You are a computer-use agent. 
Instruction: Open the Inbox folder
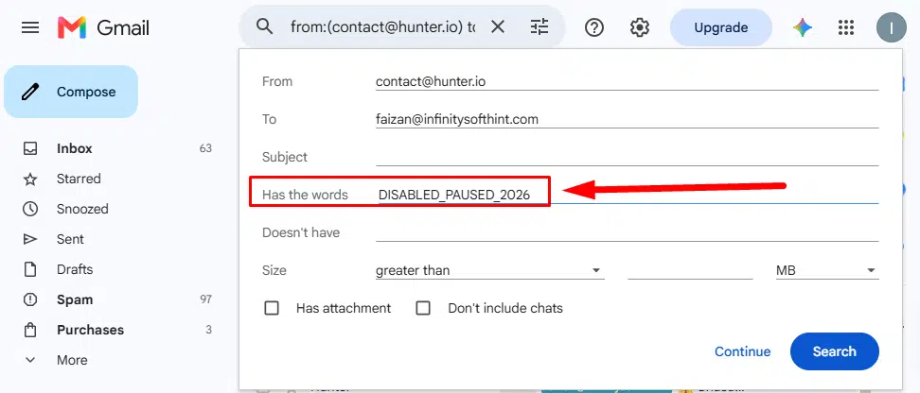[75, 148]
